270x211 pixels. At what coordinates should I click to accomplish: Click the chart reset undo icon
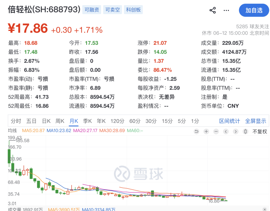tap(196, 131)
